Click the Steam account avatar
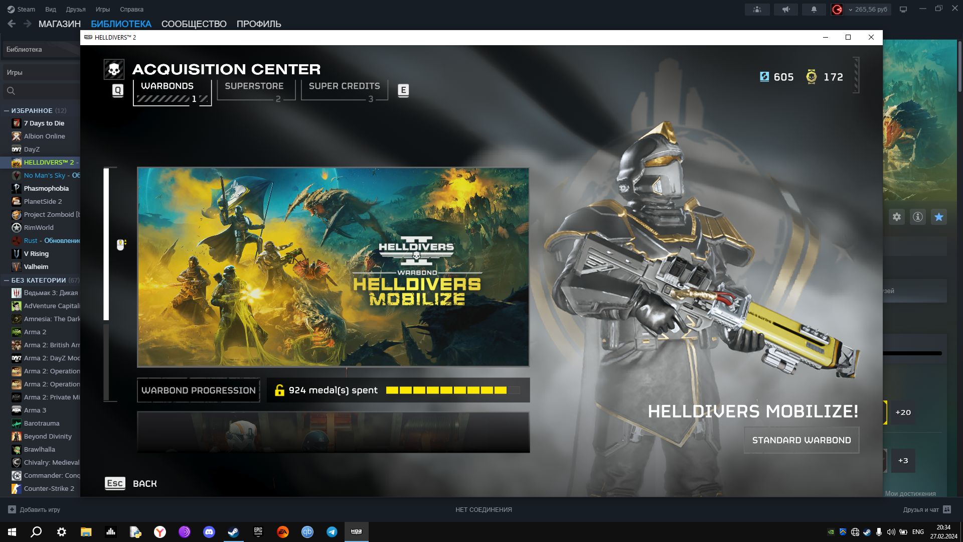 (837, 10)
